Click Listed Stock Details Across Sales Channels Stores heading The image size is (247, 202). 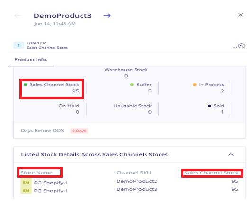(94, 154)
